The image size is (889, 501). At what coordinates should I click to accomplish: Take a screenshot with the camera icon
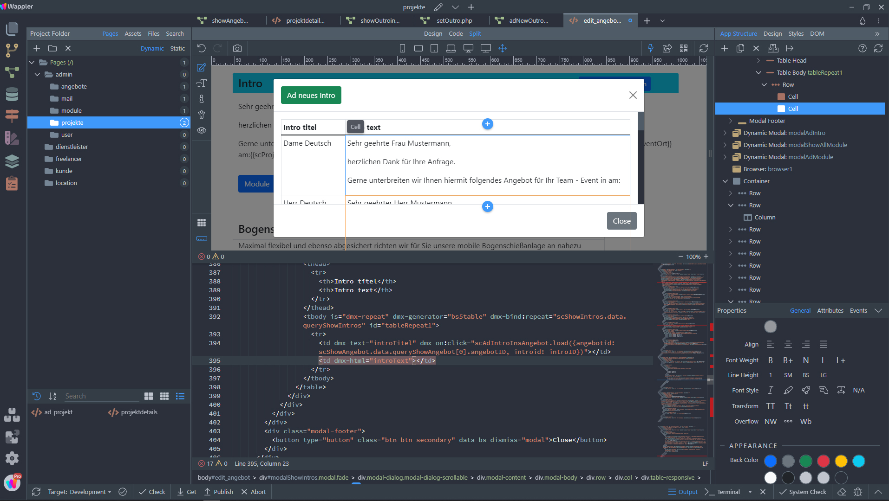point(237,48)
